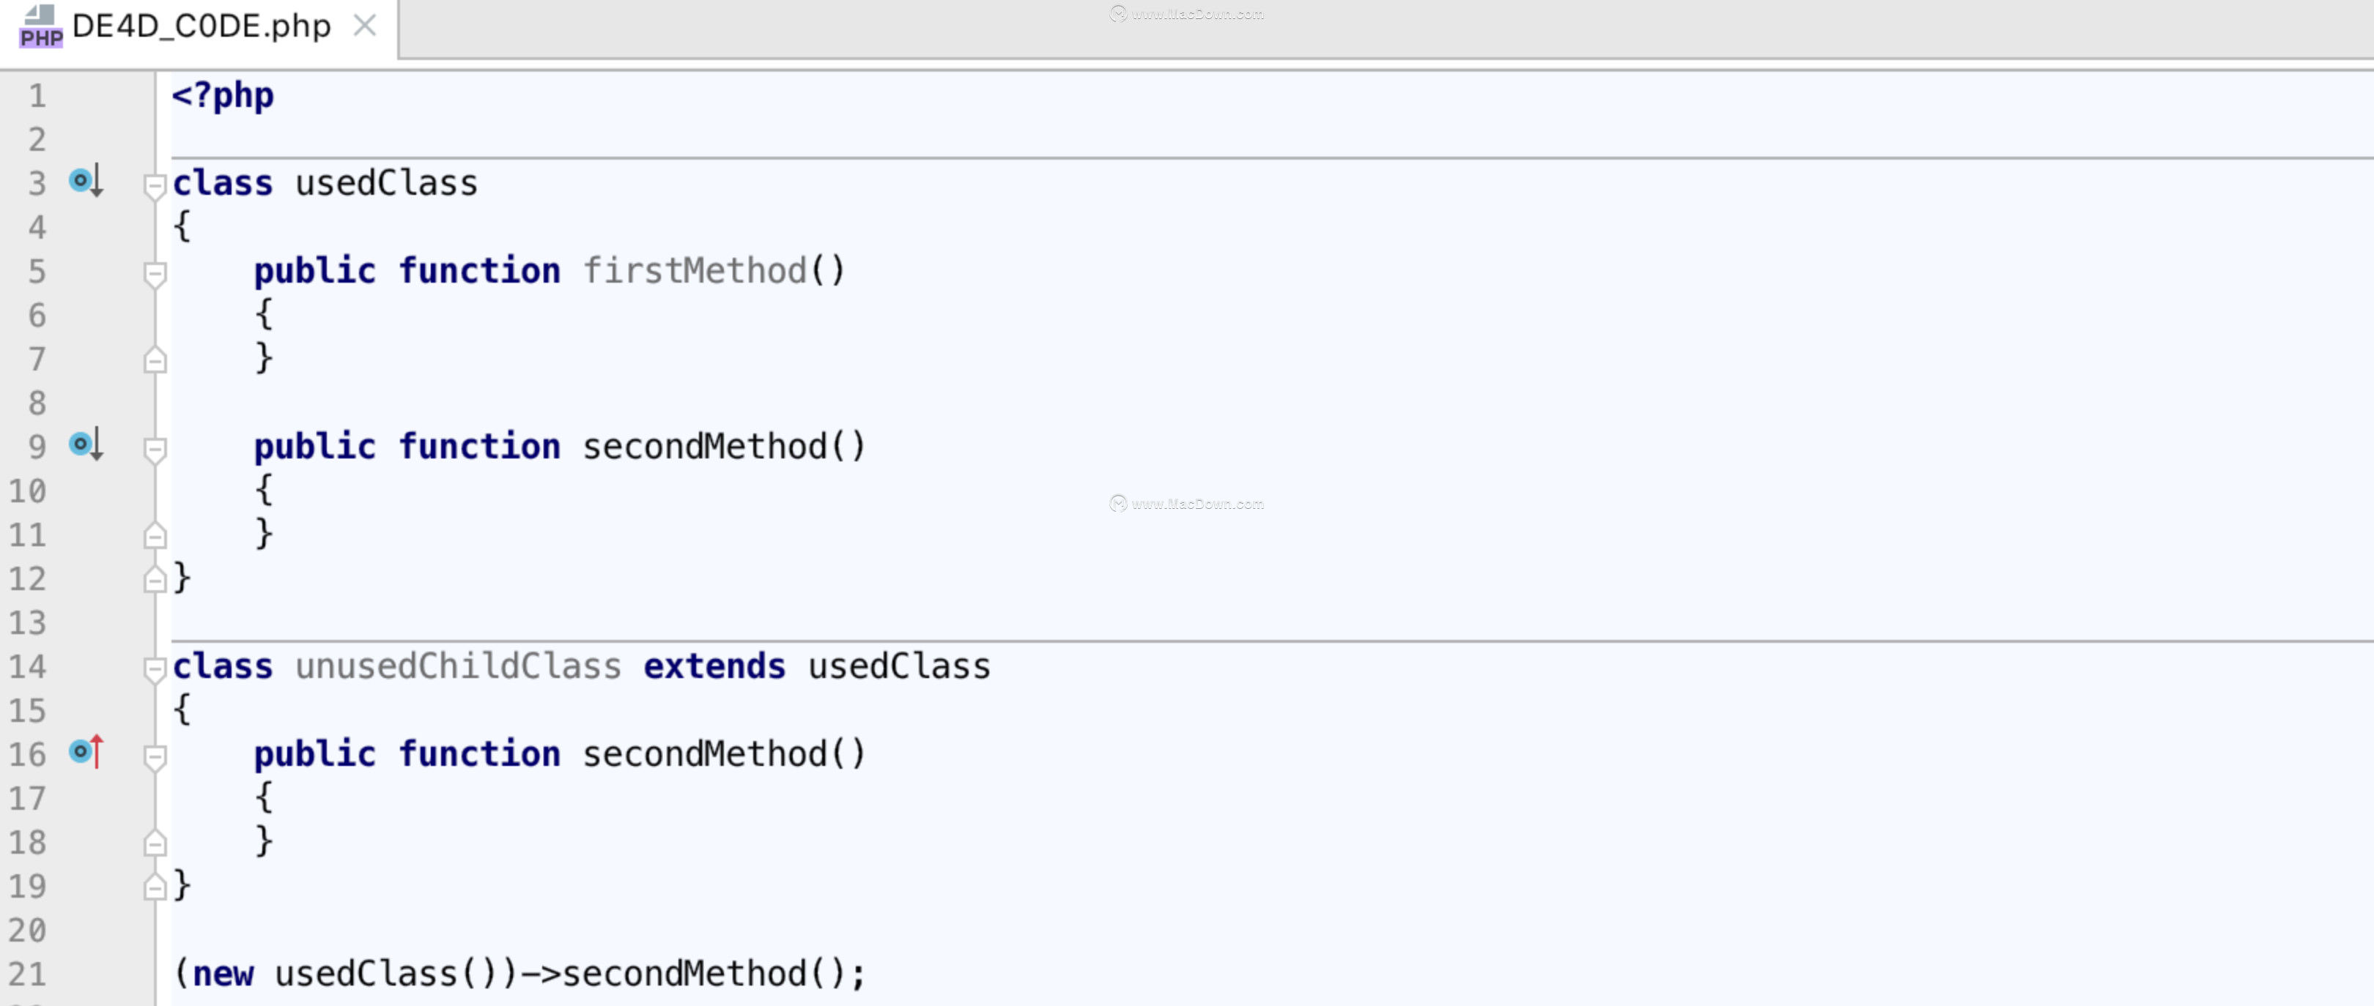Image resolution: width=2374 pixels, height=1006 pixels.
Task: Click the class keyword on line 3
Action: [223, 182]
